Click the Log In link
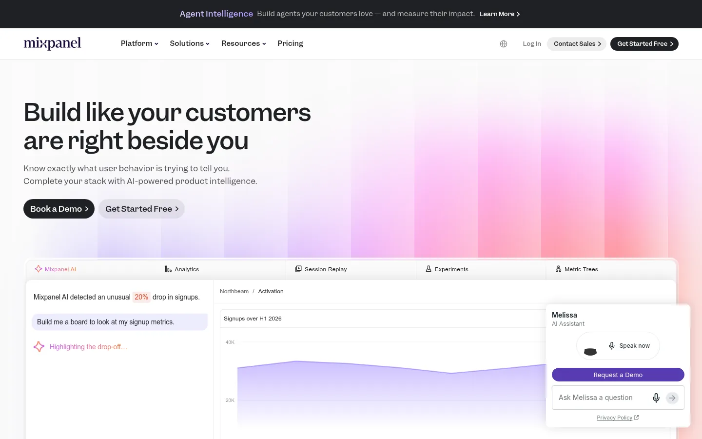Image resolution: width=702 pixels, height=439 pixels. tap(532, 44)
